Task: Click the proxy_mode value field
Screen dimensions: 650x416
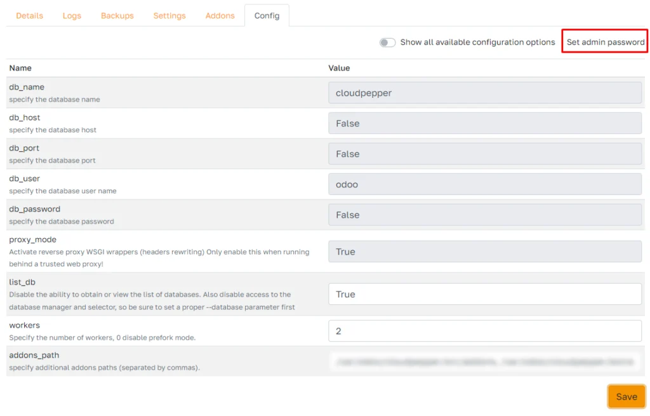Action: tap(486, 252)
